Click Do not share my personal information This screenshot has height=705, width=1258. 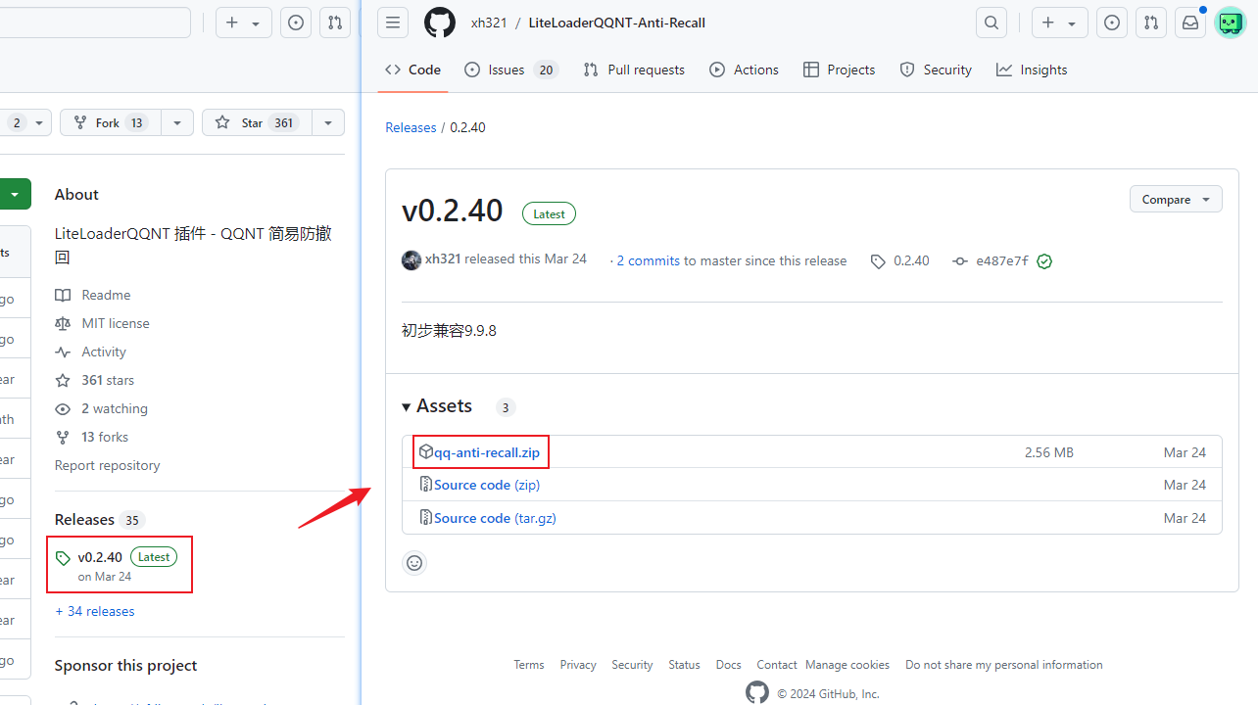coord(1004,665)
